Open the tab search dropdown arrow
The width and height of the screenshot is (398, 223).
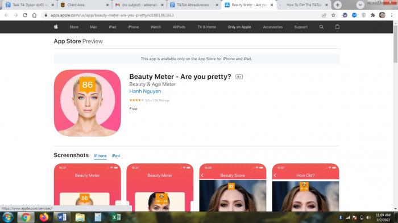click(x=360, y=5)
